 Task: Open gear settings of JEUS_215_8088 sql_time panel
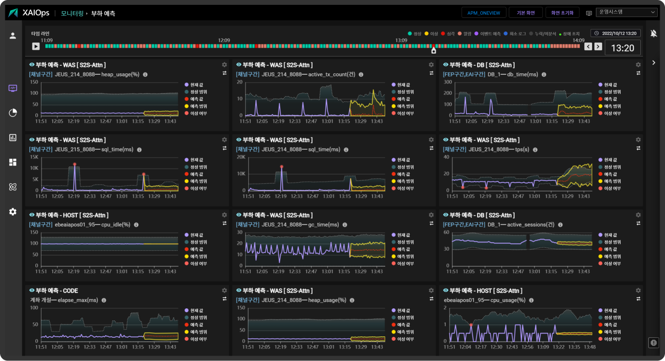(224, 140)
